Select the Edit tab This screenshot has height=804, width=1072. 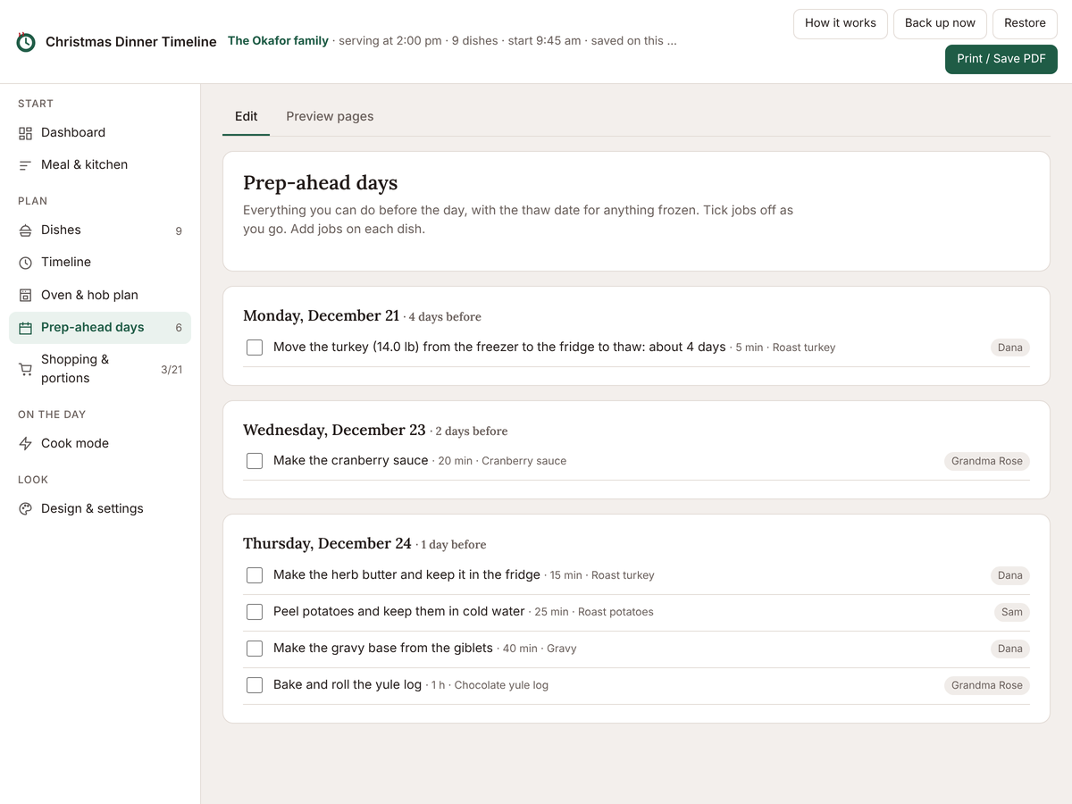tap(246, 116)
